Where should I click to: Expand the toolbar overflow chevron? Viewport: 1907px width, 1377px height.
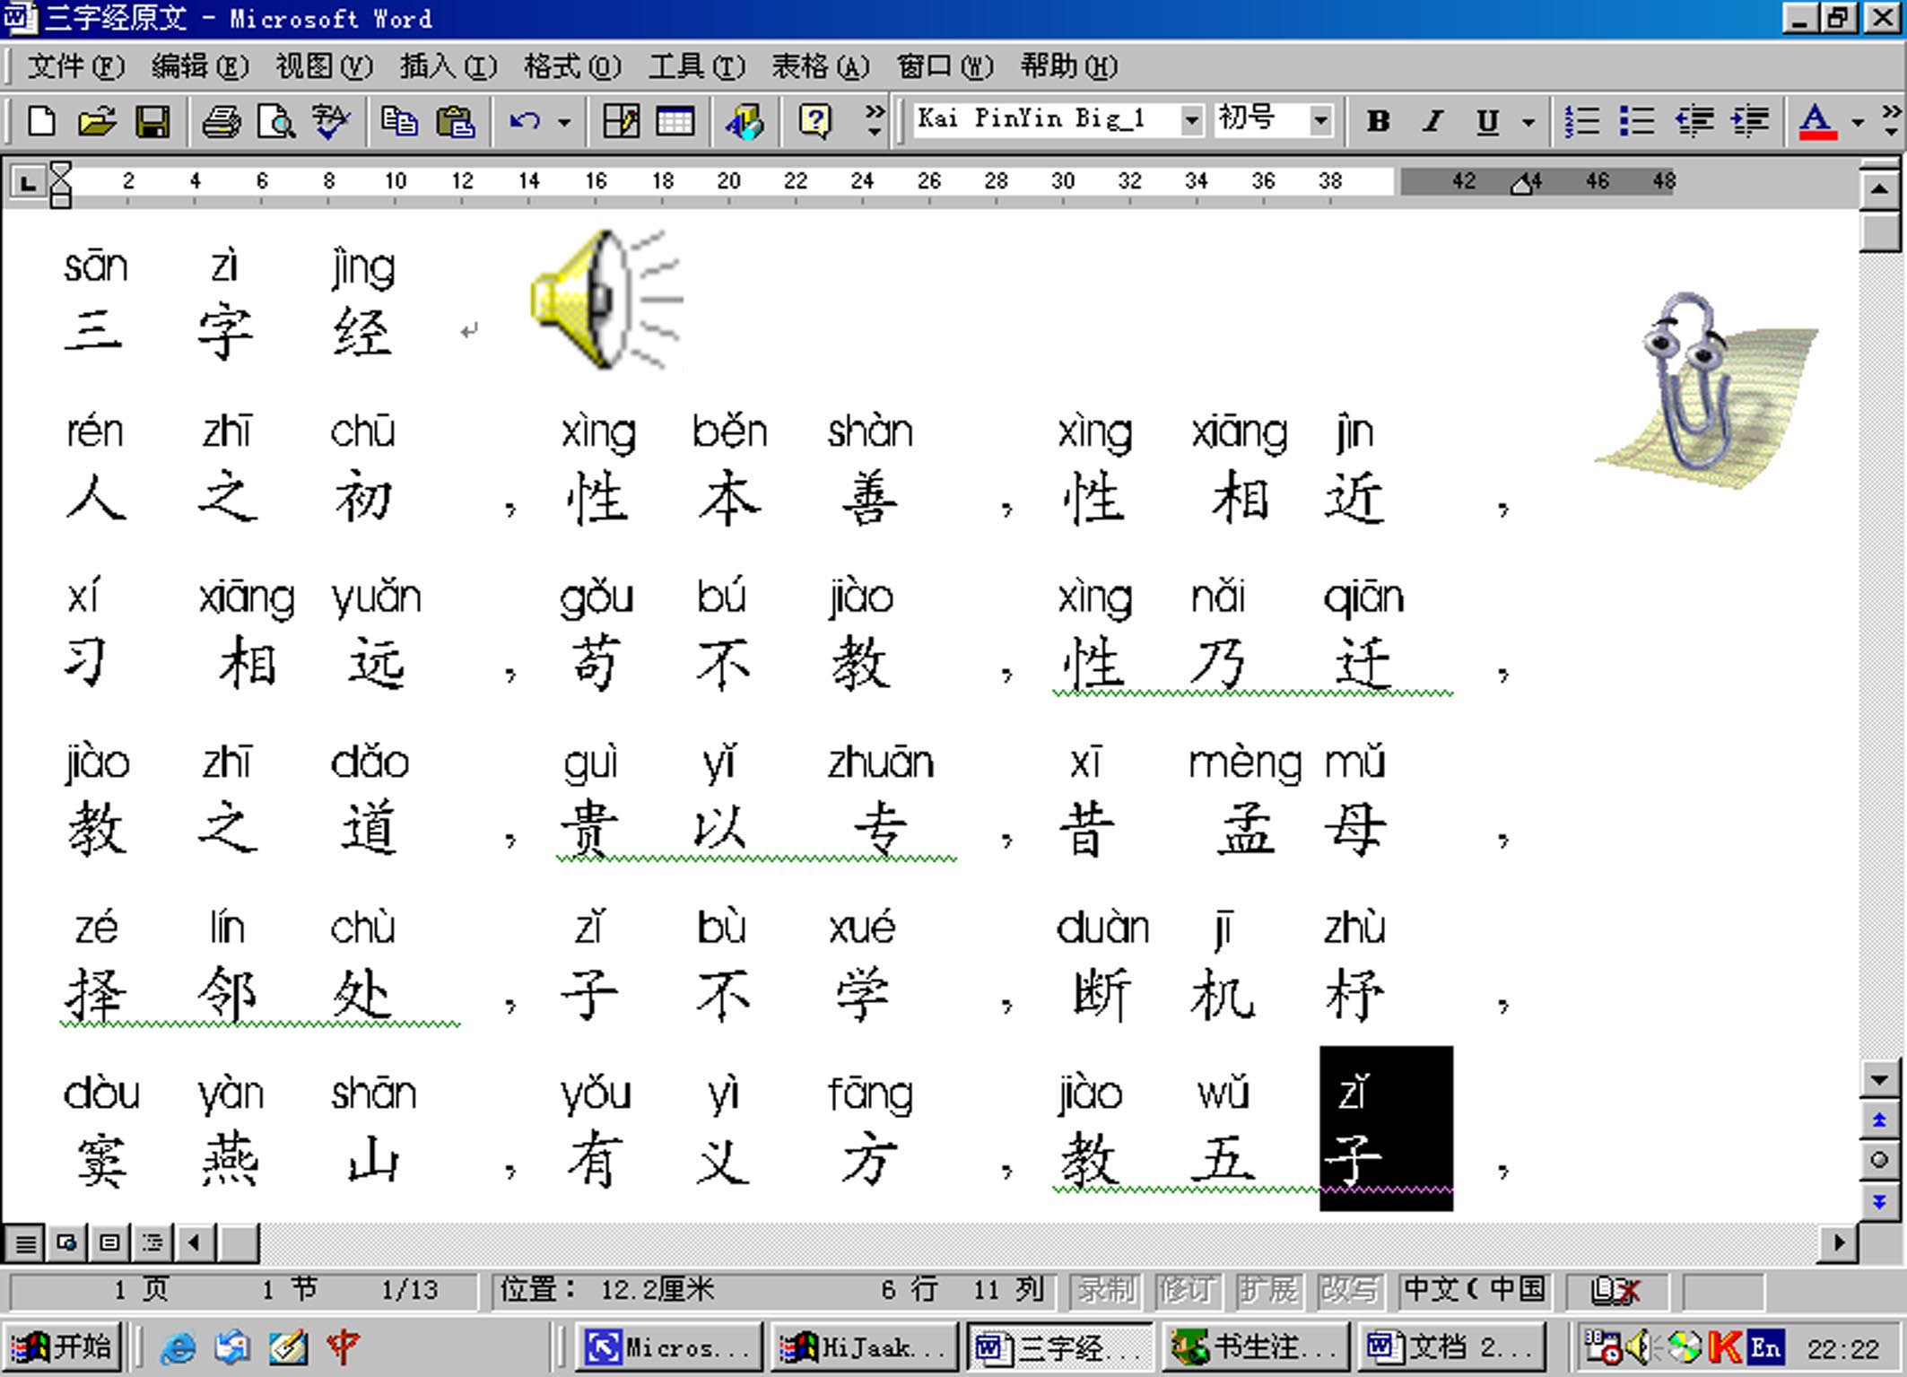(873, 115)
